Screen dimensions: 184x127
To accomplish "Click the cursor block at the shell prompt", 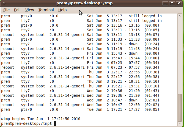I will 55,124.
